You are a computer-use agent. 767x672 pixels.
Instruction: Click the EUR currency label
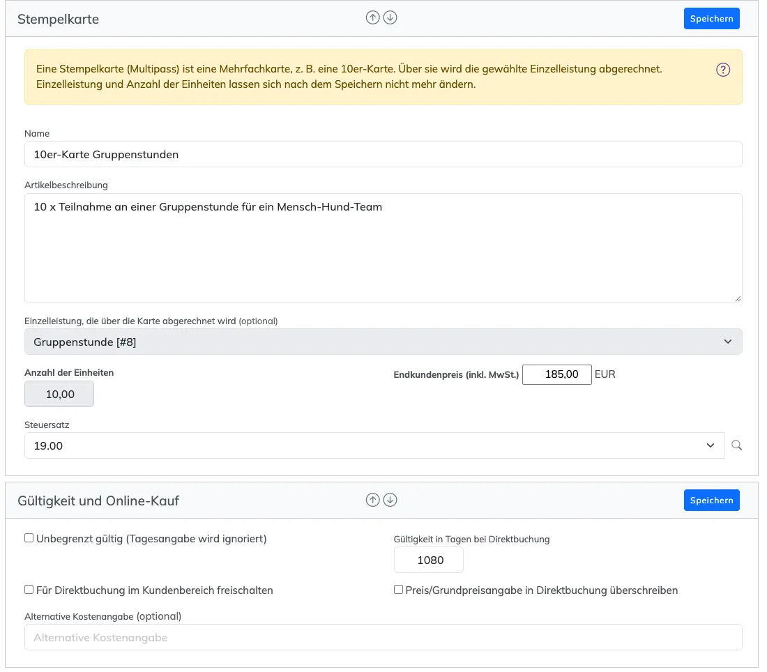pos(605,374)
